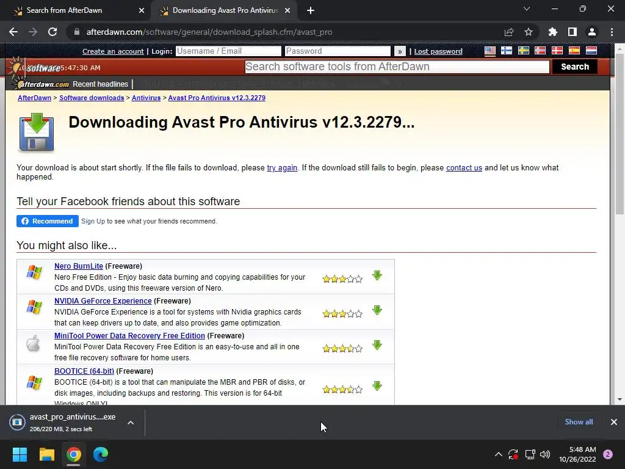This screenshot has width=625, height=469.
Task: Open the Extensions puzzle icon
Action: (553, 32)
